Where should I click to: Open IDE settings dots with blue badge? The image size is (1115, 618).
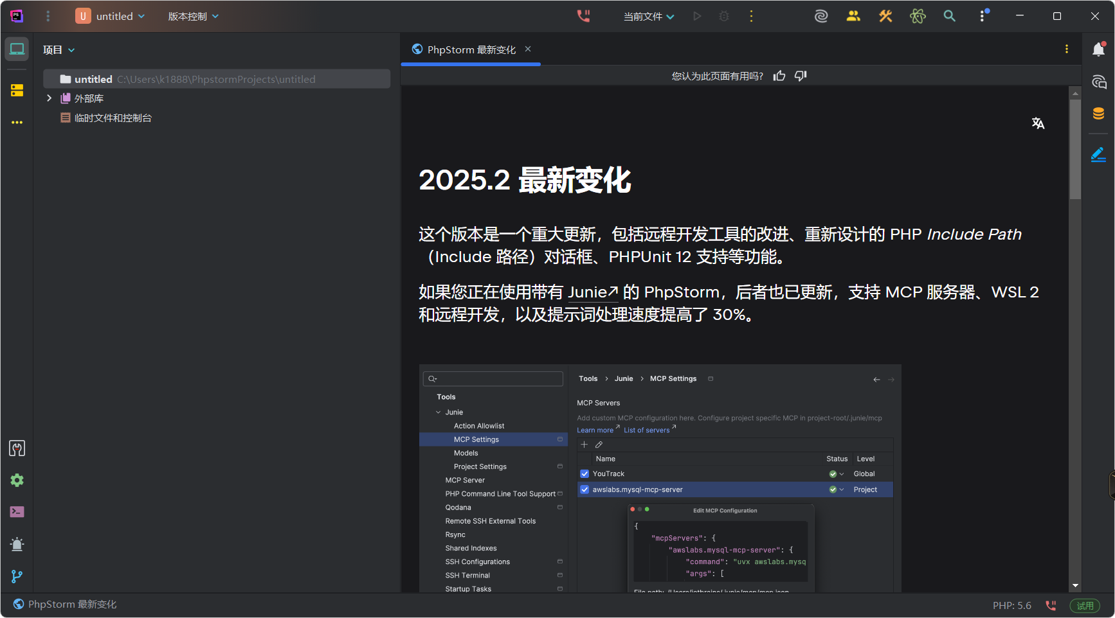(x=983, y=15)
